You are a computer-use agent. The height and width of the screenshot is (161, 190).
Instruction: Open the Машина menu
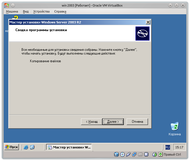point(12,11)
